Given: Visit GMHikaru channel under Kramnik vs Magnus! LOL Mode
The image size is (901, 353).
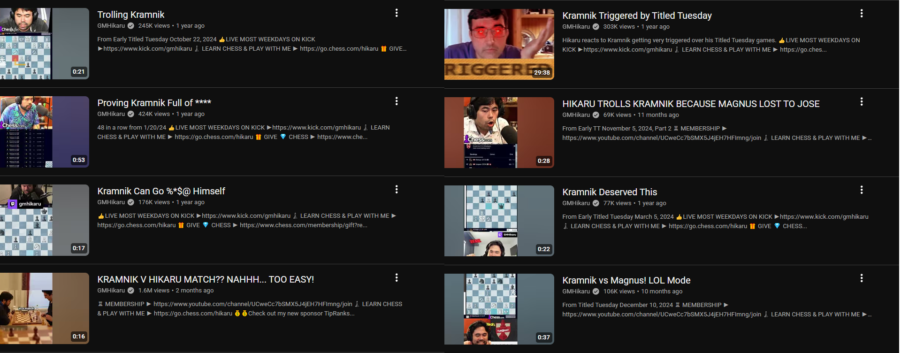Looking at the screenshot, I should click(576, 292).
